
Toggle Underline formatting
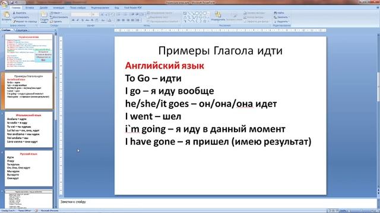(83, 20)
